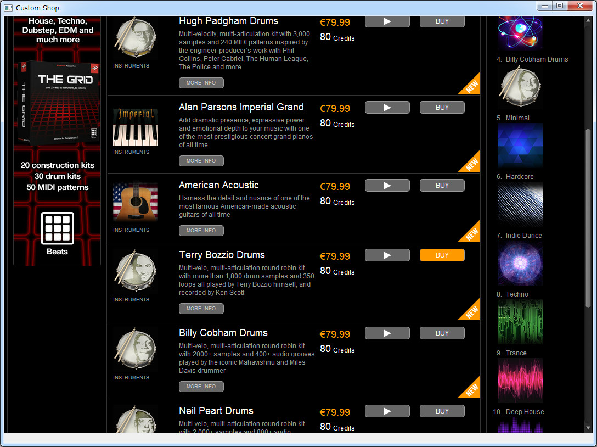Viewport: 597px width, 447px height.
Task: Click the Billy Cobham Drums snare icon in main list
Action: pyautogui.click(x=135, y=349)
